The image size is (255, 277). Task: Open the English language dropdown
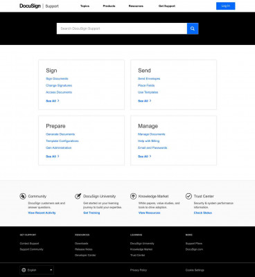[37, 270]
